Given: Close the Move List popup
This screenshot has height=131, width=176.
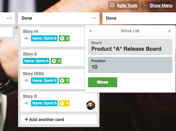Looking at the screenshot, I should coord(169,31).
